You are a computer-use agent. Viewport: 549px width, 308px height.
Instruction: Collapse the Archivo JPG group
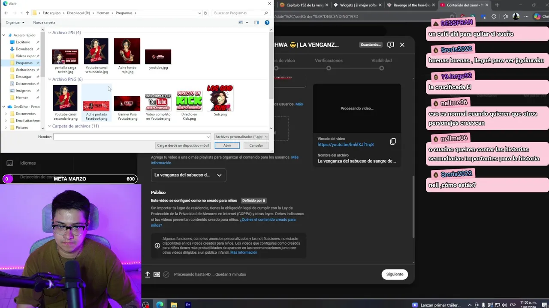click(x=49, y=33)
